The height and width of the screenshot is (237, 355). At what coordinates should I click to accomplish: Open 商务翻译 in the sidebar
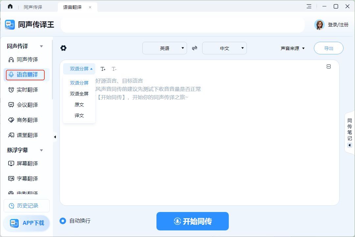click(x=27, y=120)
